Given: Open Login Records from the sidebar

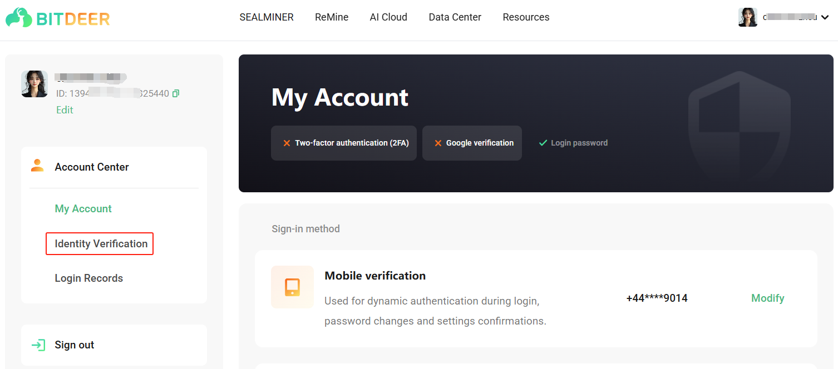Looking at the screenshot, I should (88, 278).
